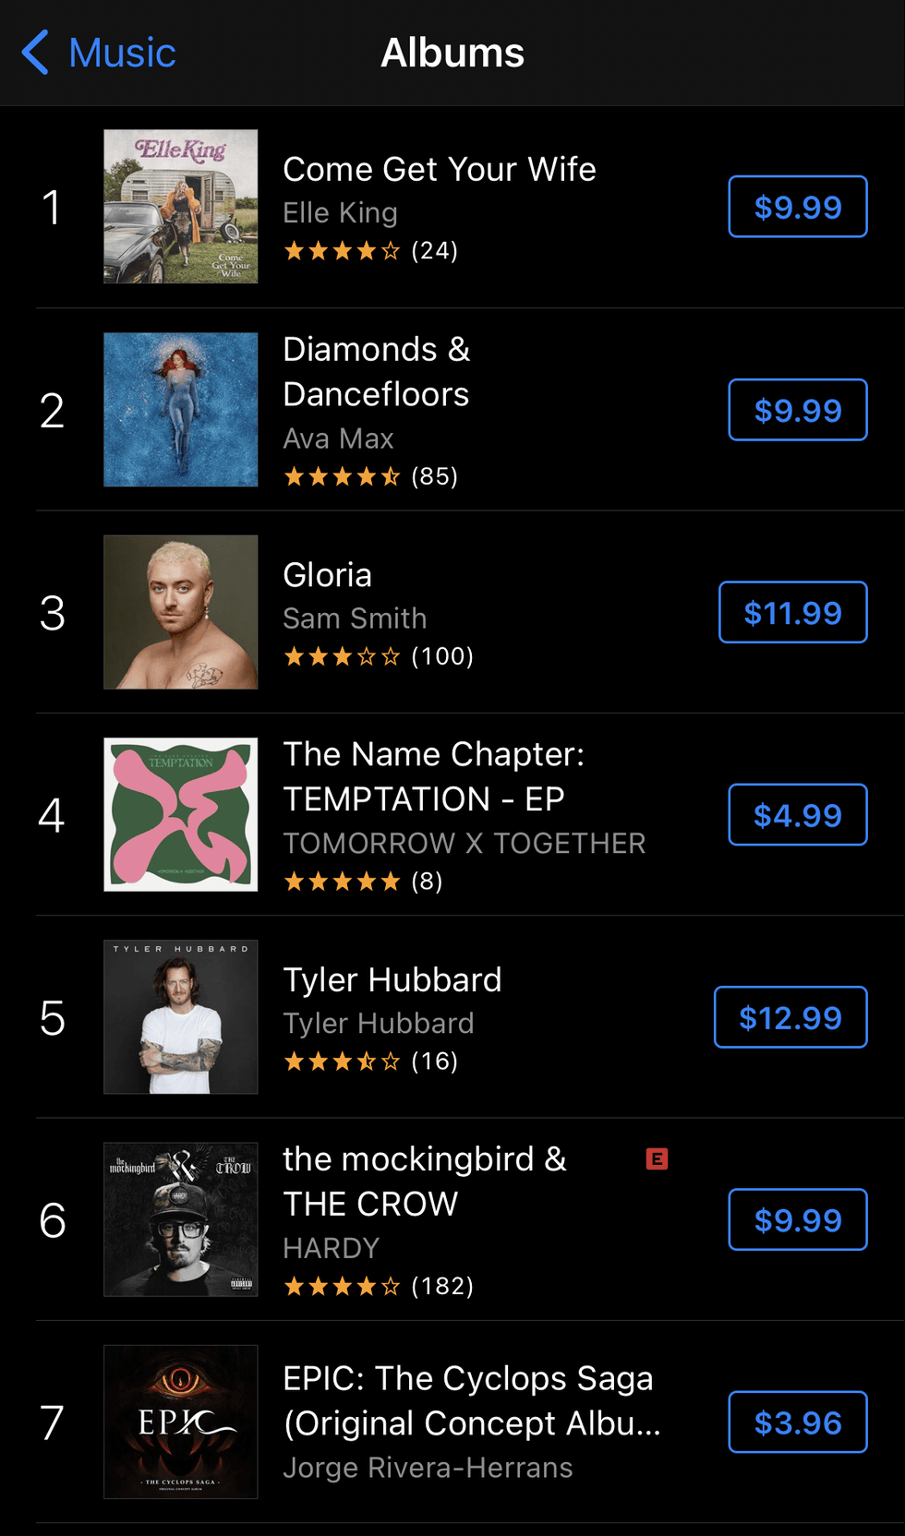Screen dimensions: 905x1536
Task: Open Gloria album title link
Action: click(328, 575)
